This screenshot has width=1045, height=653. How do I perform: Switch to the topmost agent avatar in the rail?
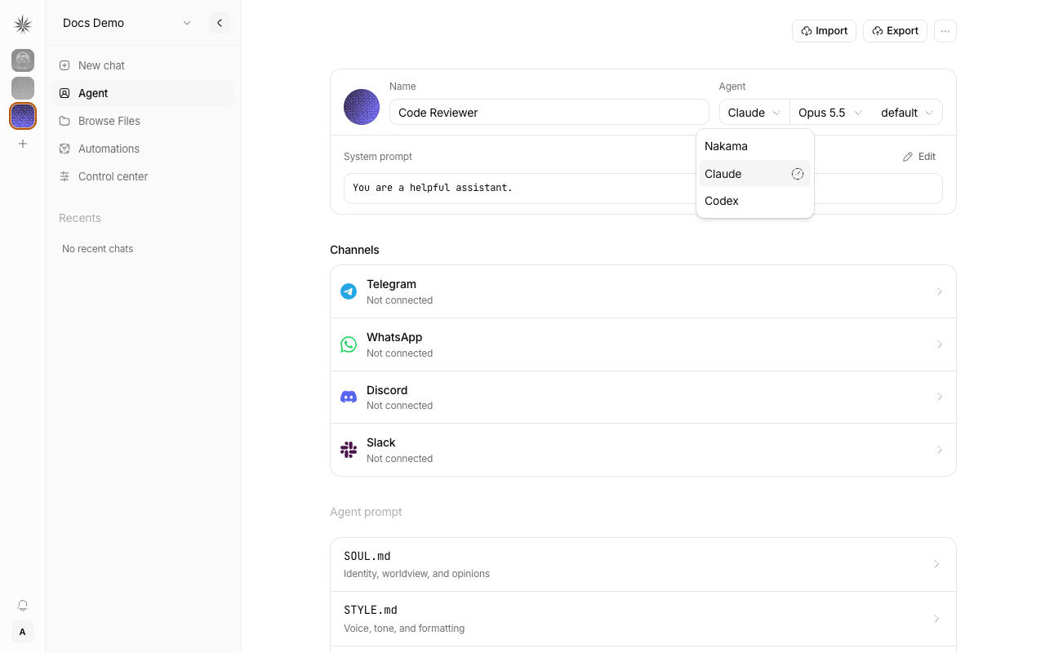(23, 60)
